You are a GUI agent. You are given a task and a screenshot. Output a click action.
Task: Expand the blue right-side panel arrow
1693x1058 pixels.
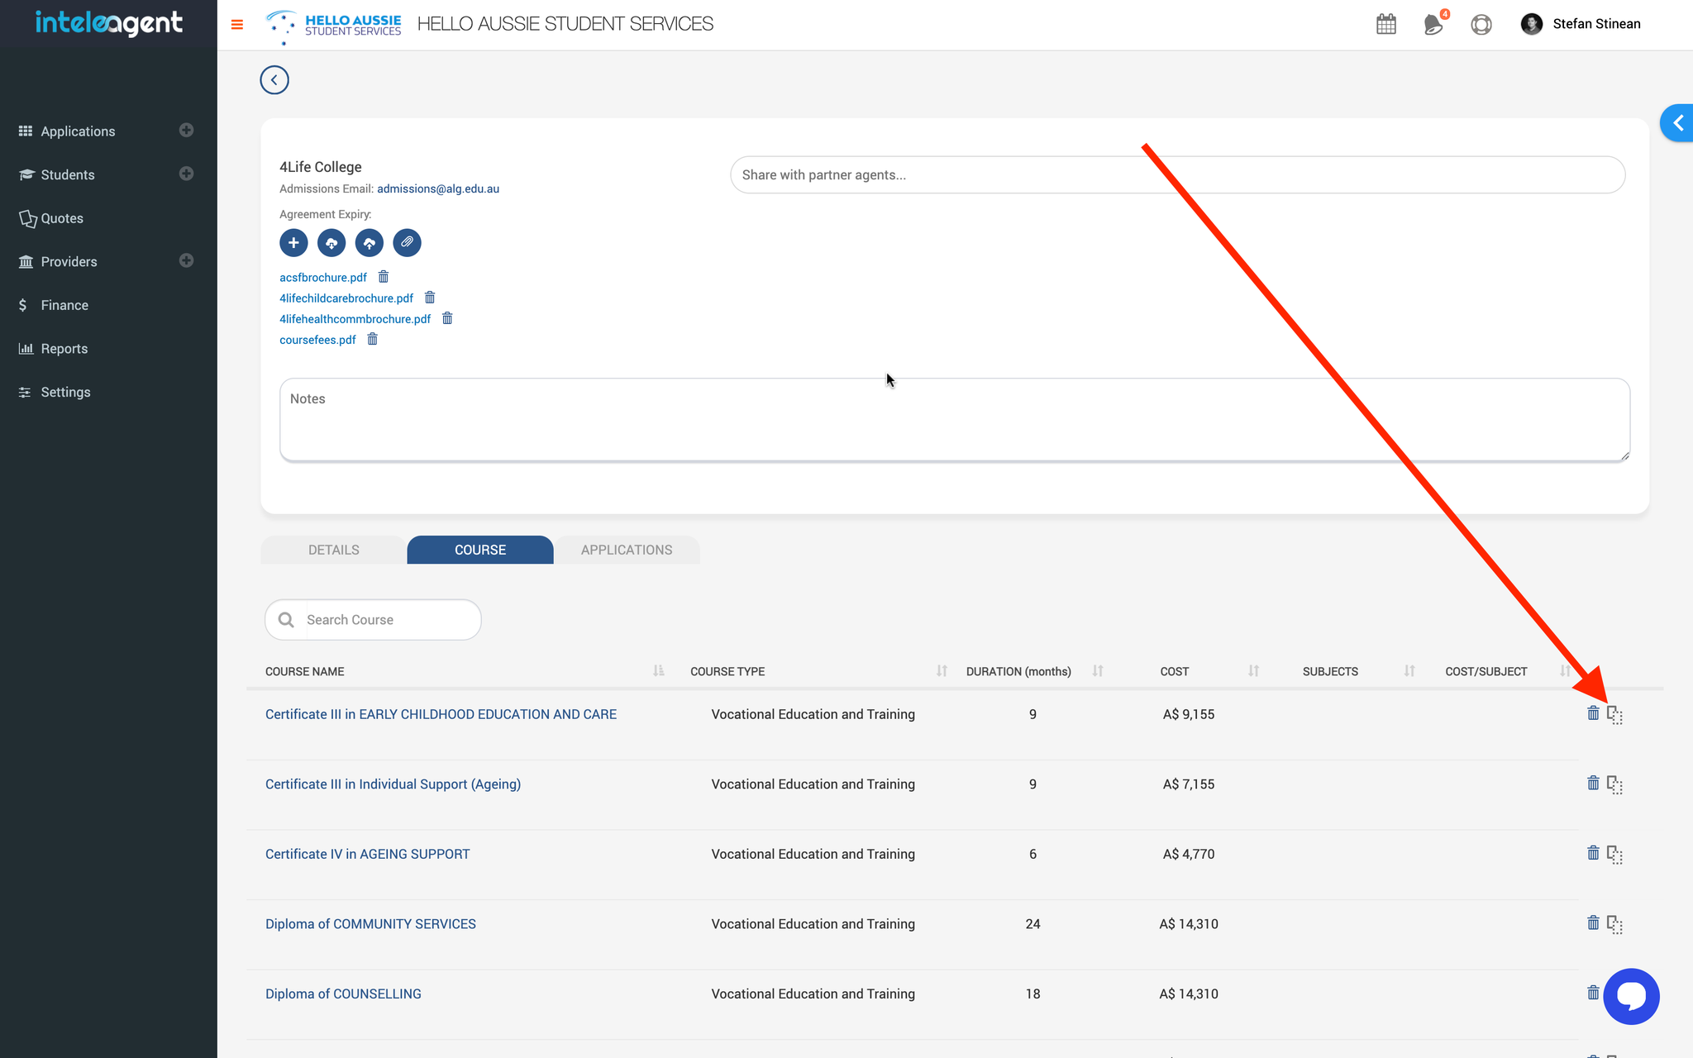click(x=1677, y=124)
